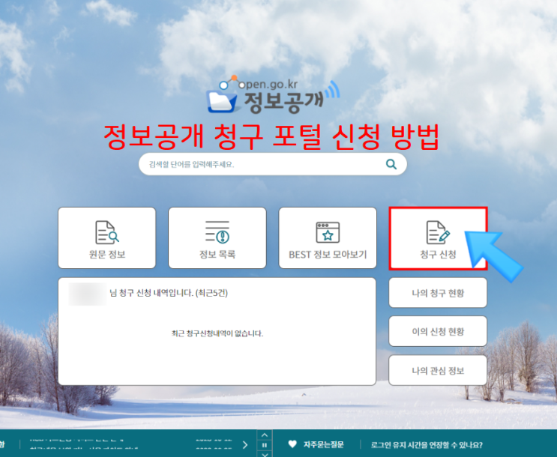This screenshot has width=557, height=457.
Task: Open the 자주묻는질문 link
Action: (x=324, y=444)
